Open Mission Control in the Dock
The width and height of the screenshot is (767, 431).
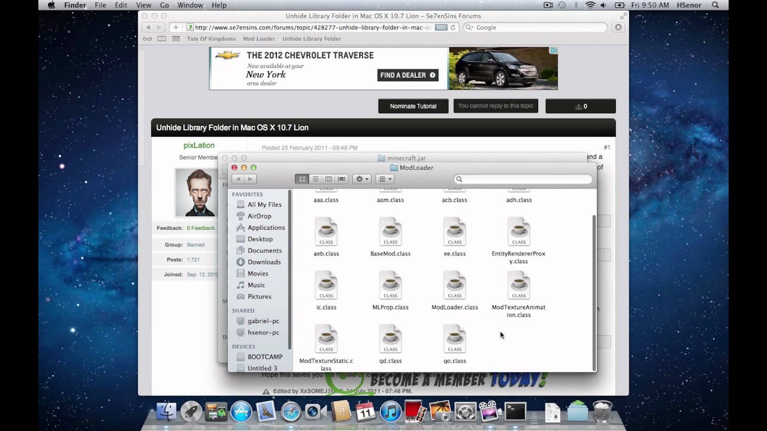point(216,411)
